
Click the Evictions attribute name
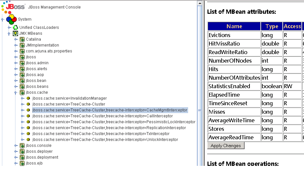[x=220, y=35]
